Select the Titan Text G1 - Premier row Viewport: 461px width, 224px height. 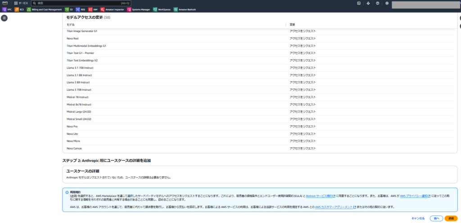coord(260,53)
